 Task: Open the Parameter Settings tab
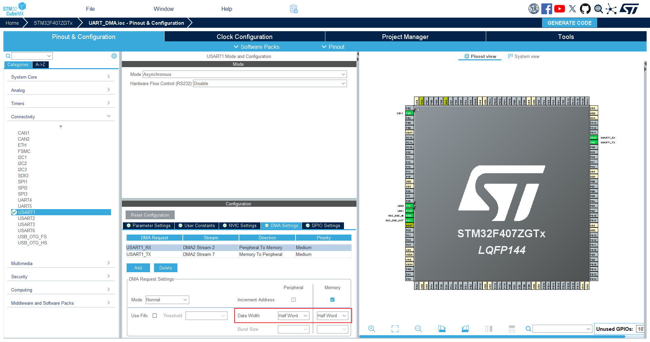click(149, 225)
